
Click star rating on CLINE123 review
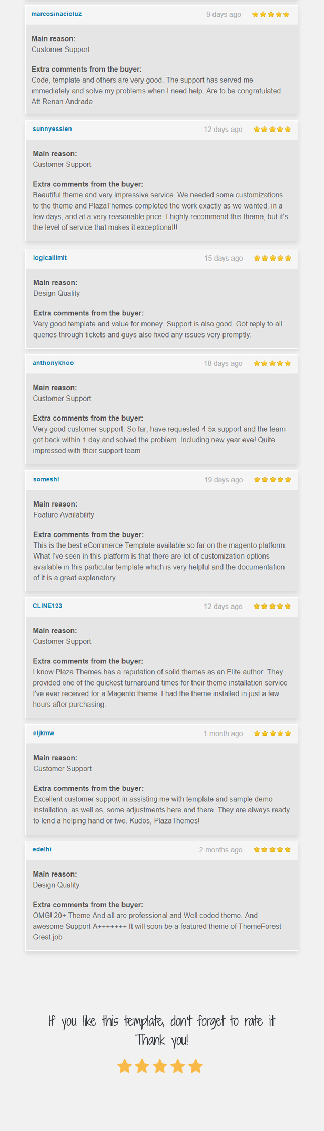coord(272,606)
